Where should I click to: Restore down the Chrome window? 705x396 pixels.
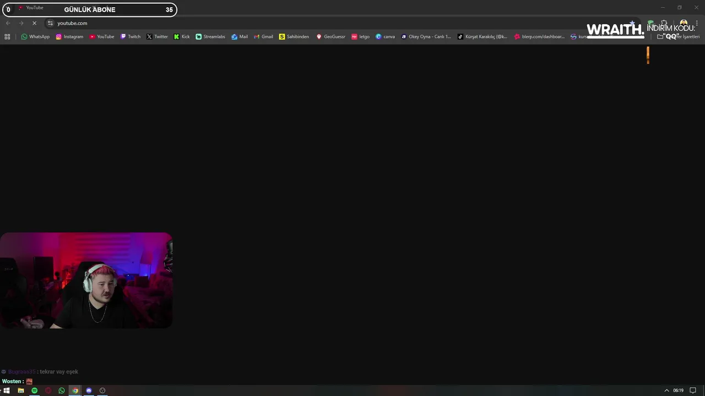click(x=680, y=8)
